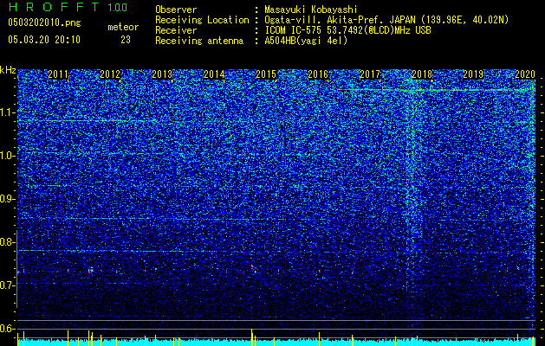Click the 0.6 frequency axis label
The width and height of the screenshot is (545, 346).
(x=8, y=329)
